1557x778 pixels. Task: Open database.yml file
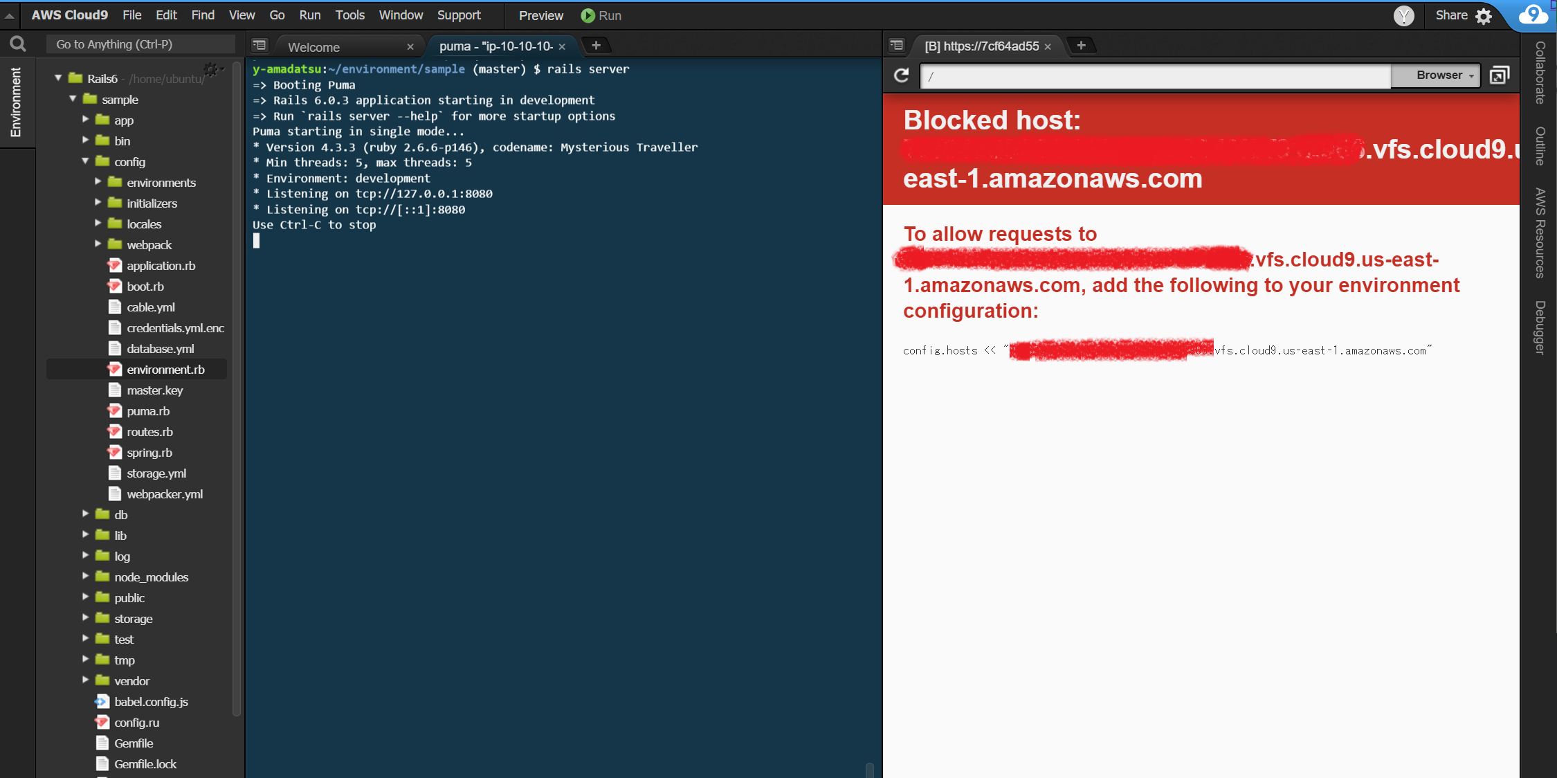point(160,348)
